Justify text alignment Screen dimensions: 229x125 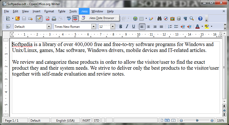pyautogui.click(x=161, y=26)
